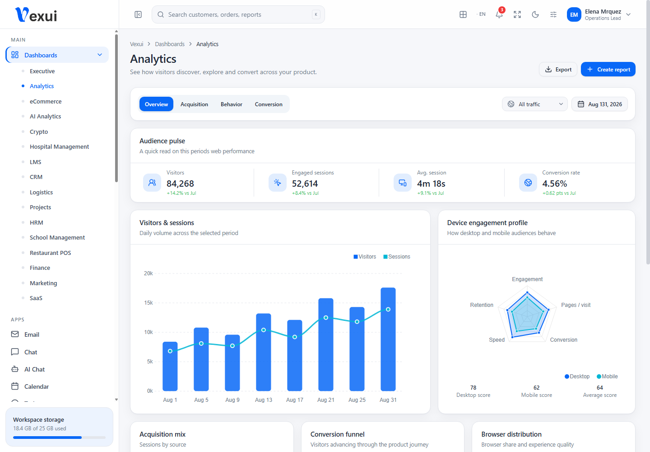Click the sidebar vertical scrollbar
650x452 pixels.
click(x=116, y=108)
